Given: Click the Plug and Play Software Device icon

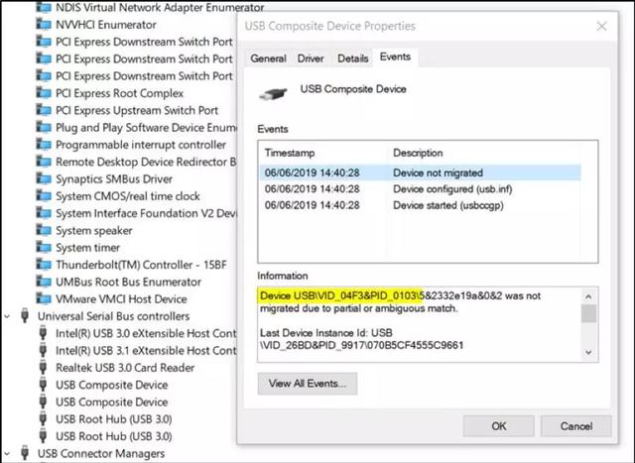Looking at the screenshot, I should (x=44, y=128).
